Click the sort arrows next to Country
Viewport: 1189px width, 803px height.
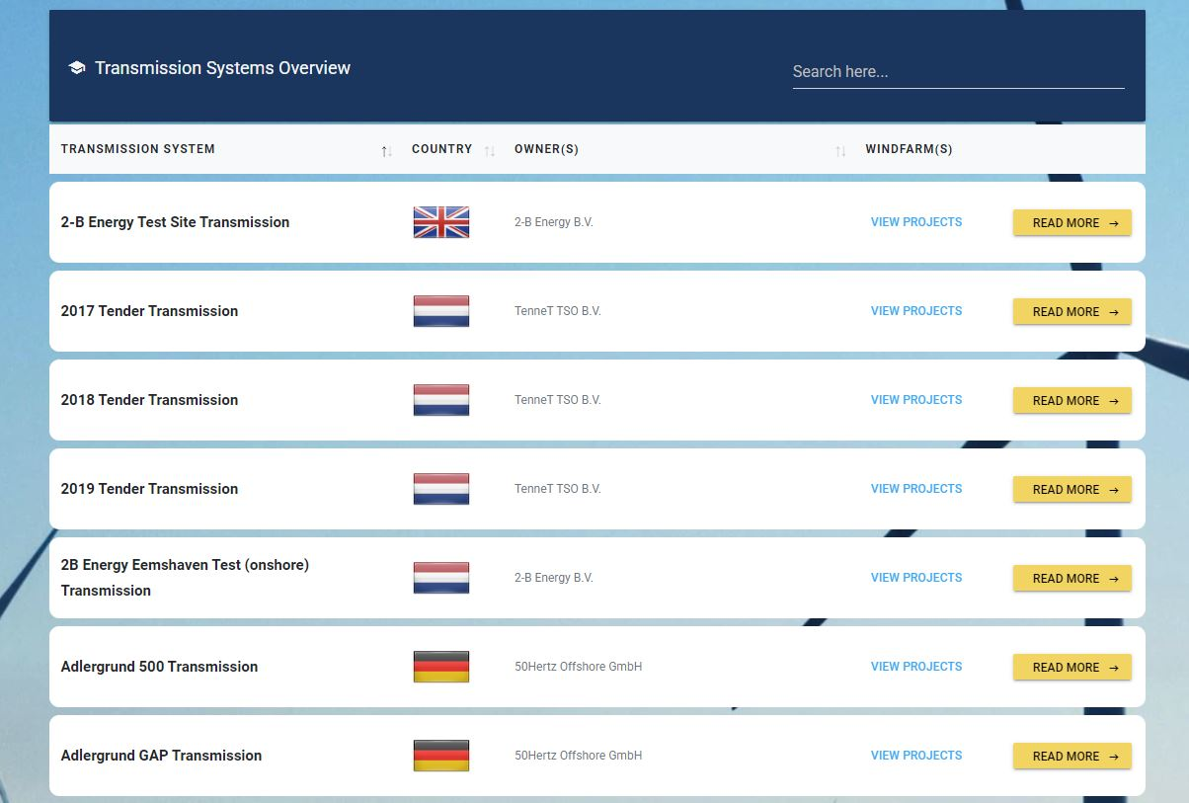tap(490, 150)
